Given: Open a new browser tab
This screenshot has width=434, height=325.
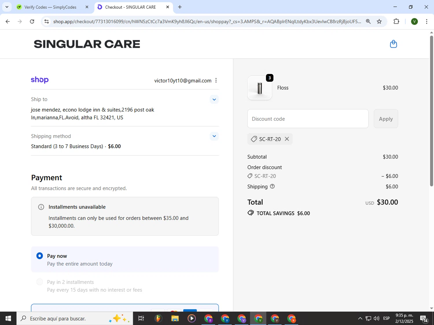Looking at the screenshot, I should click(180, 7).
